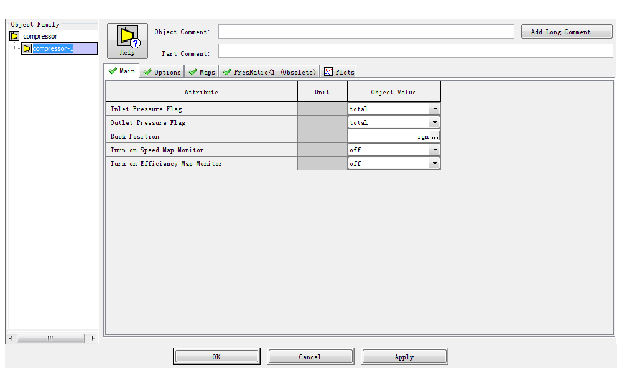Open the PresRatio<1 (Obsolete) tab
This screenshot has height=373, width=622.
(269, 72)
